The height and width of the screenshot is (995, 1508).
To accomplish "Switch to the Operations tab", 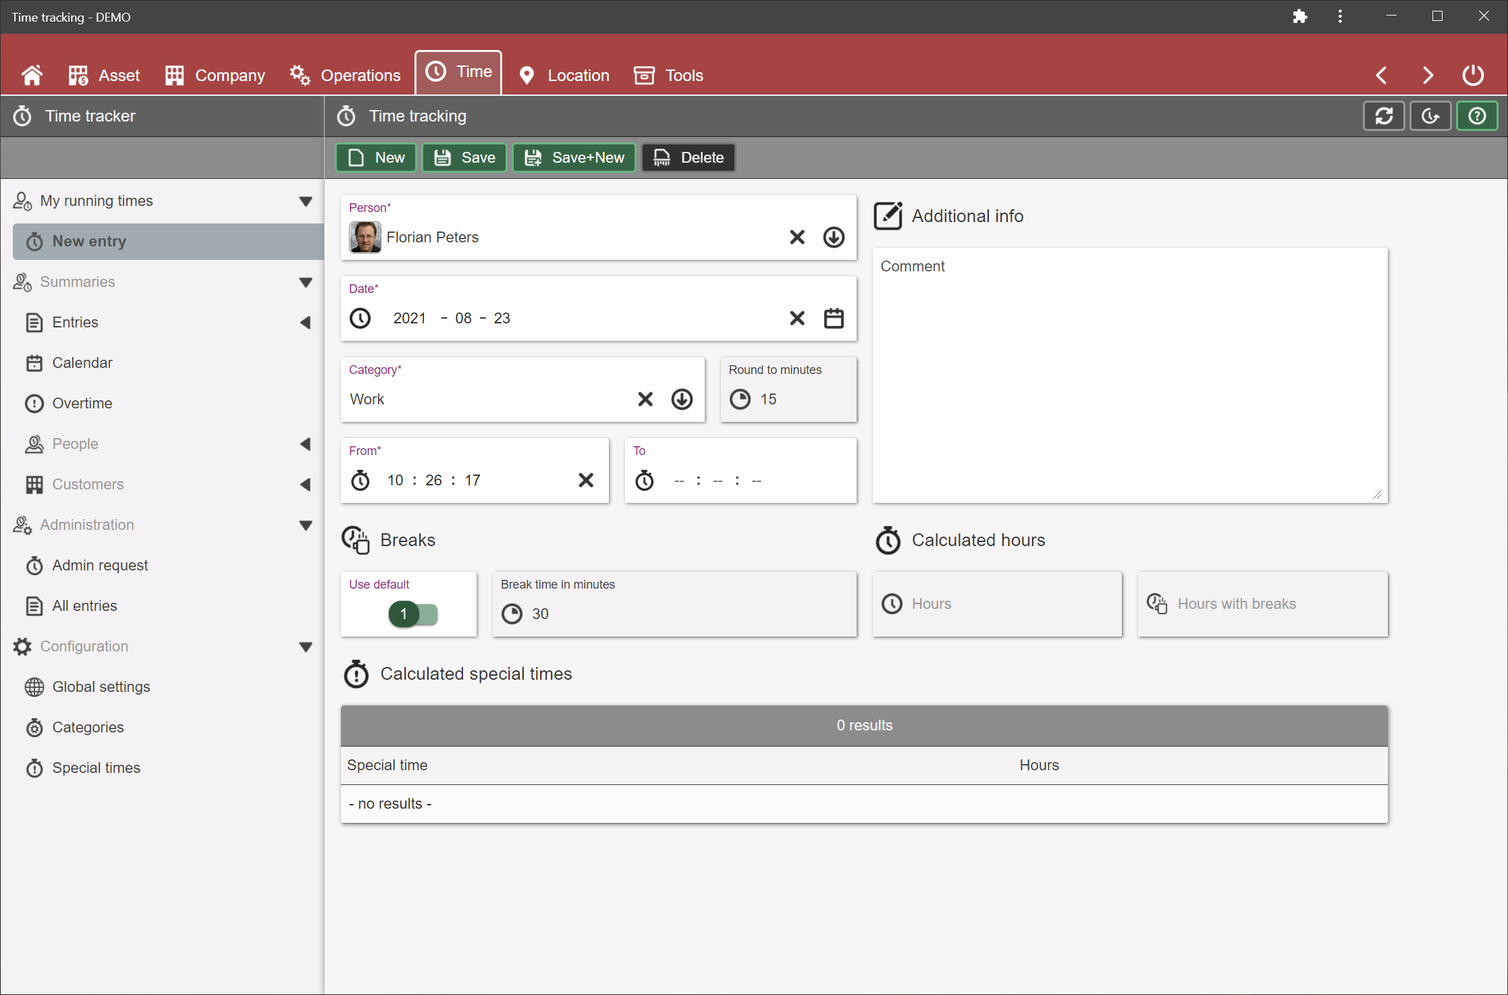I will [346, 75].
